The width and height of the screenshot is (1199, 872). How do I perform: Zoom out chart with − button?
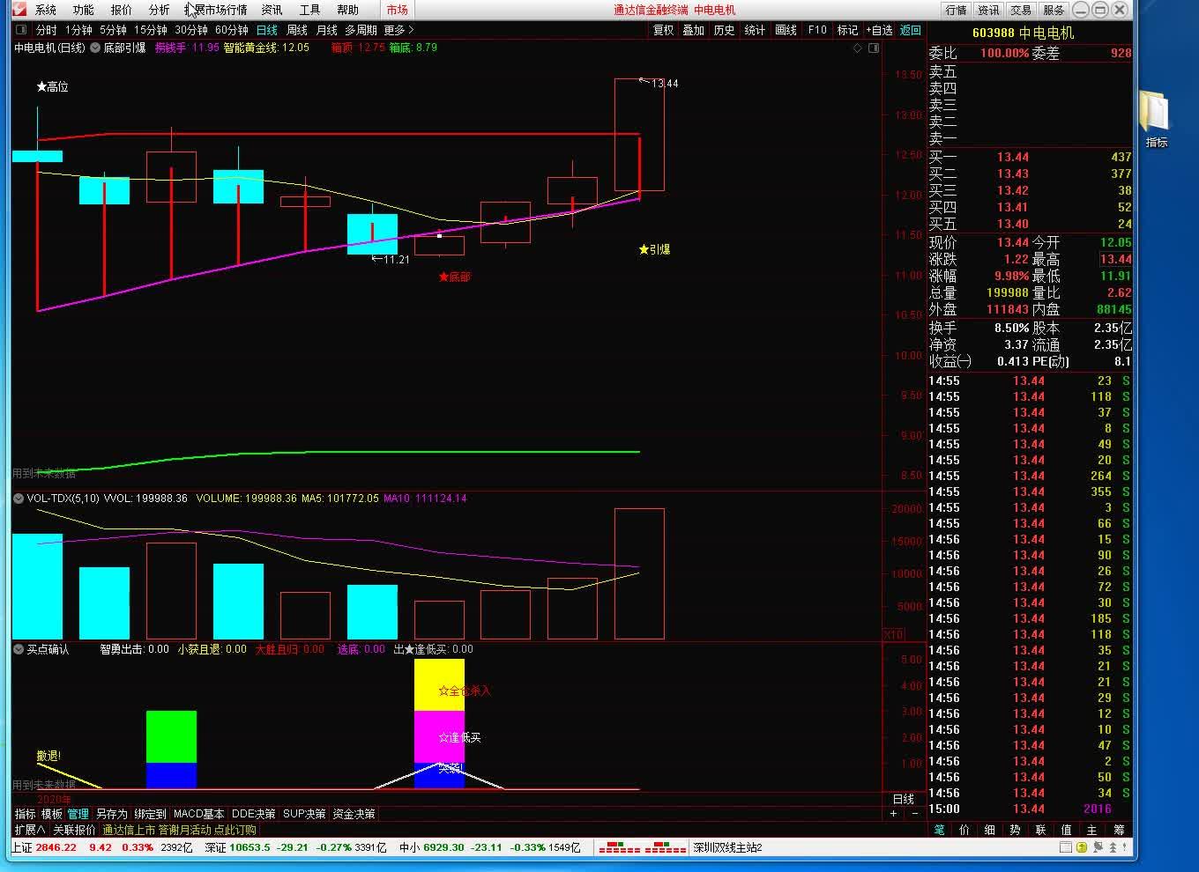pos(914,813)
